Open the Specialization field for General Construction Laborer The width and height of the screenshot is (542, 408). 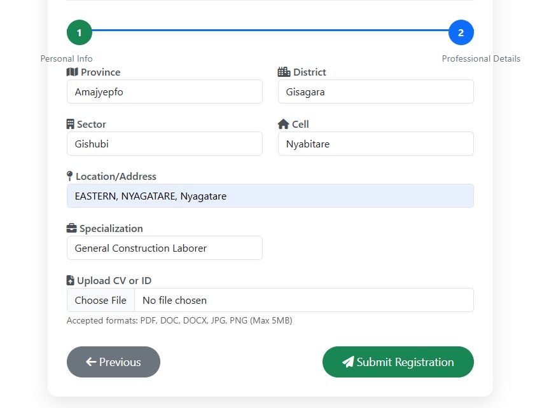[164, 248]
